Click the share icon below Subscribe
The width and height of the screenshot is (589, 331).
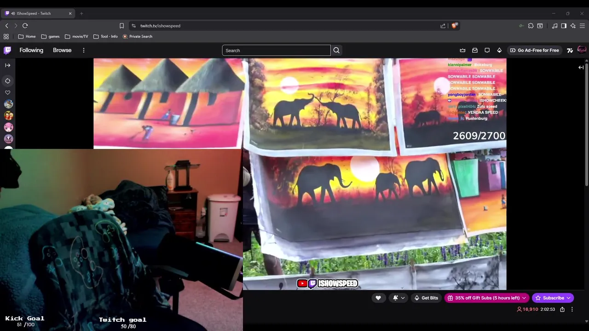tap(562, 309)
